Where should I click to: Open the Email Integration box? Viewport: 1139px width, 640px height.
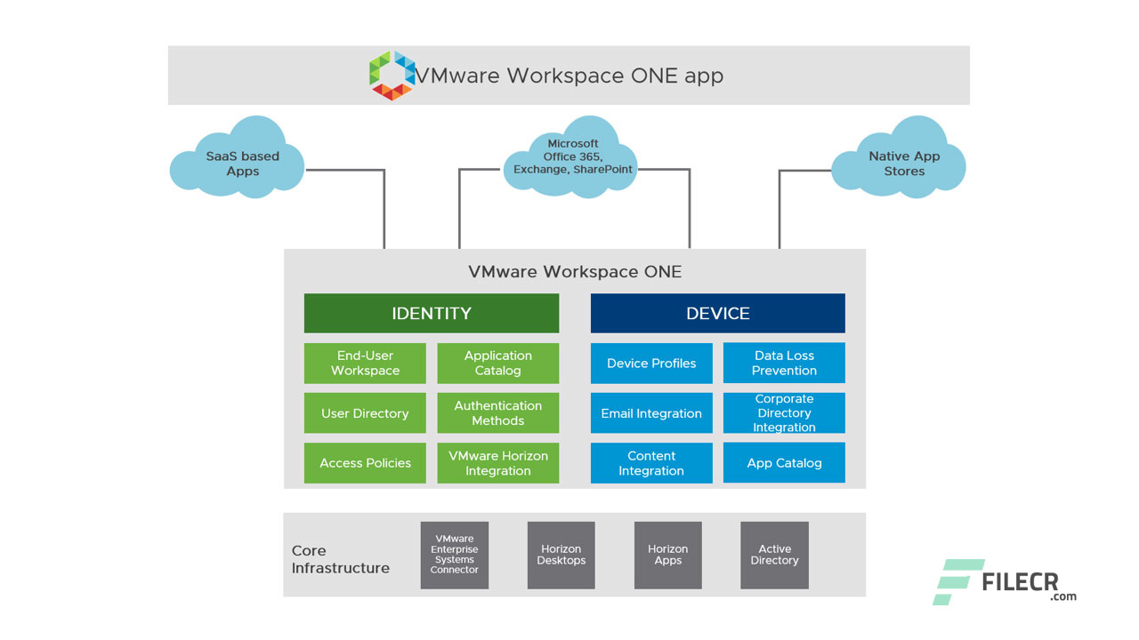[x=651, y=413]
